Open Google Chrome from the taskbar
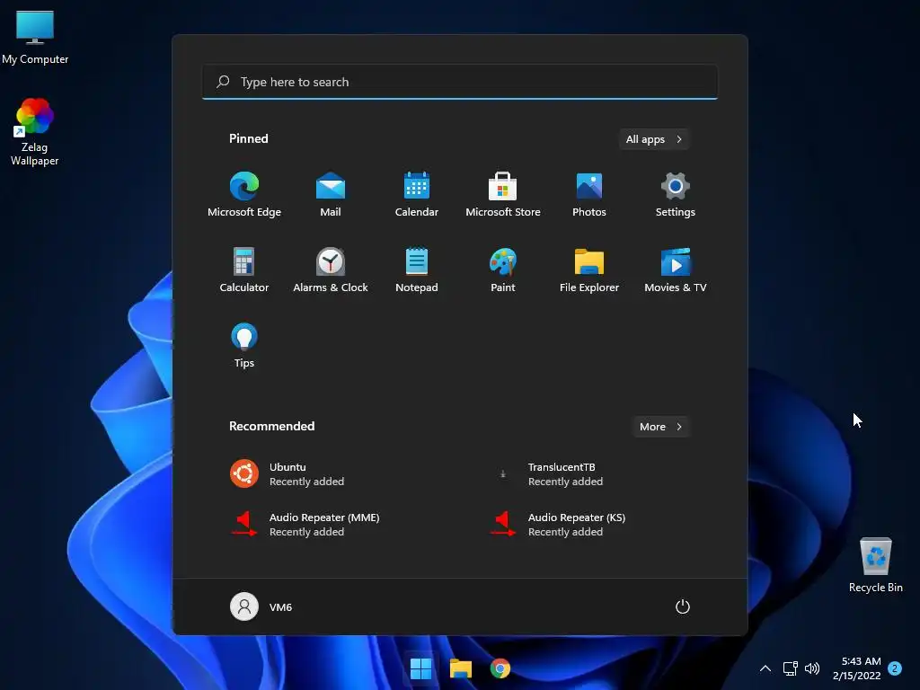The width and height of the screenshot is (920, 690). point(500,668)
